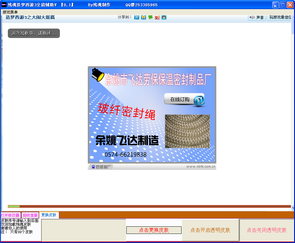Click 玻纤密封绳 red ad text
The width and height of the screenshot is (295, 243).
(x=127, y=111)
